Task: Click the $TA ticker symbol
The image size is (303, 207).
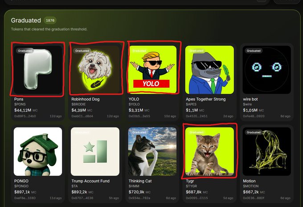Action: point(74,186)
